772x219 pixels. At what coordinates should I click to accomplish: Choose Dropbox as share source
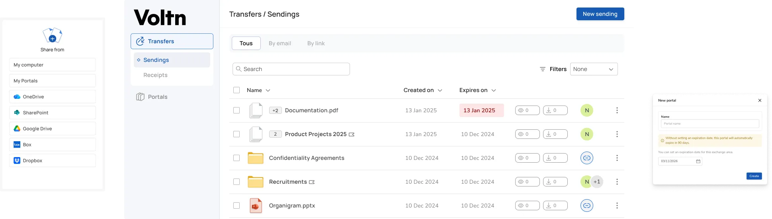[53, 161]
